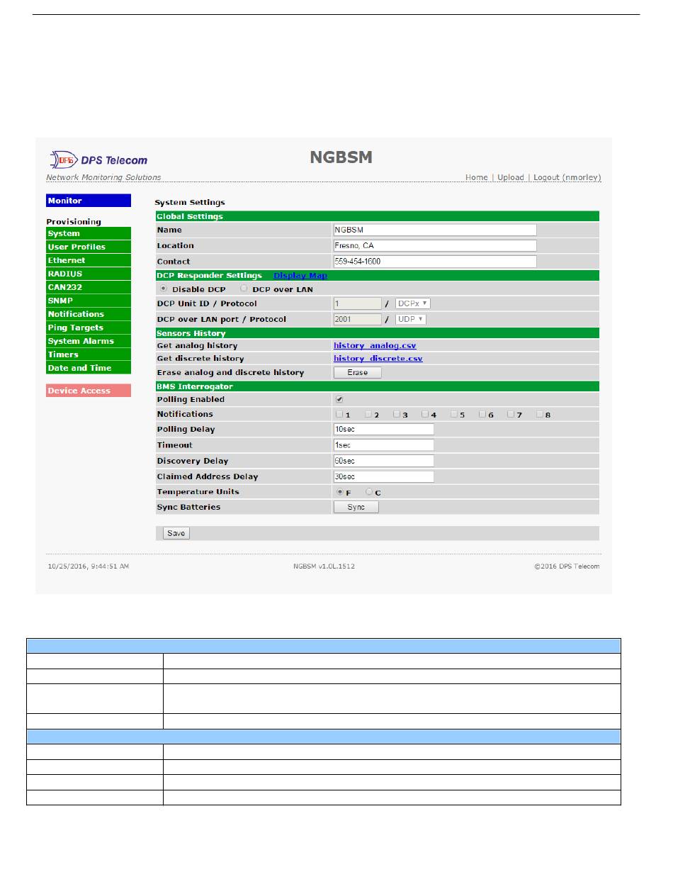
Task: Select Fahrenheit temperature unit radio
Action: [340, 492]
